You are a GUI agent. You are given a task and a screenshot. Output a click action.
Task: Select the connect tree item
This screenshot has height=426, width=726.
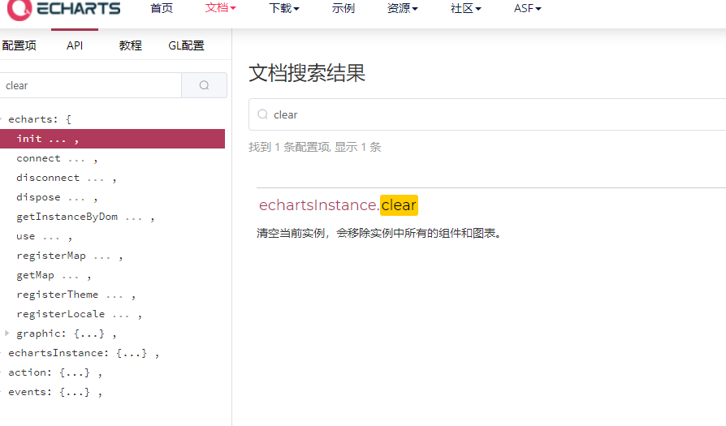(57, 159)
